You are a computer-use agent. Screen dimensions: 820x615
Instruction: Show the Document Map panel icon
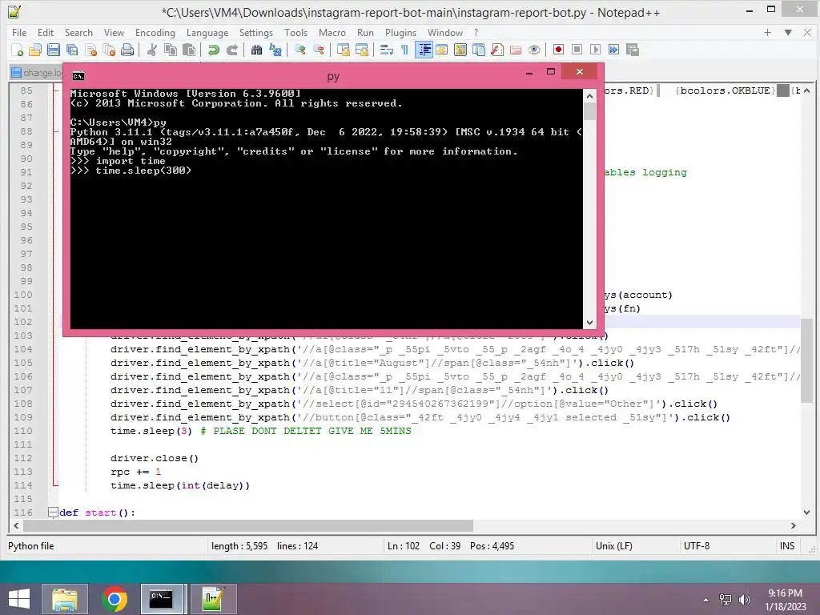click(x=460, y=50)
